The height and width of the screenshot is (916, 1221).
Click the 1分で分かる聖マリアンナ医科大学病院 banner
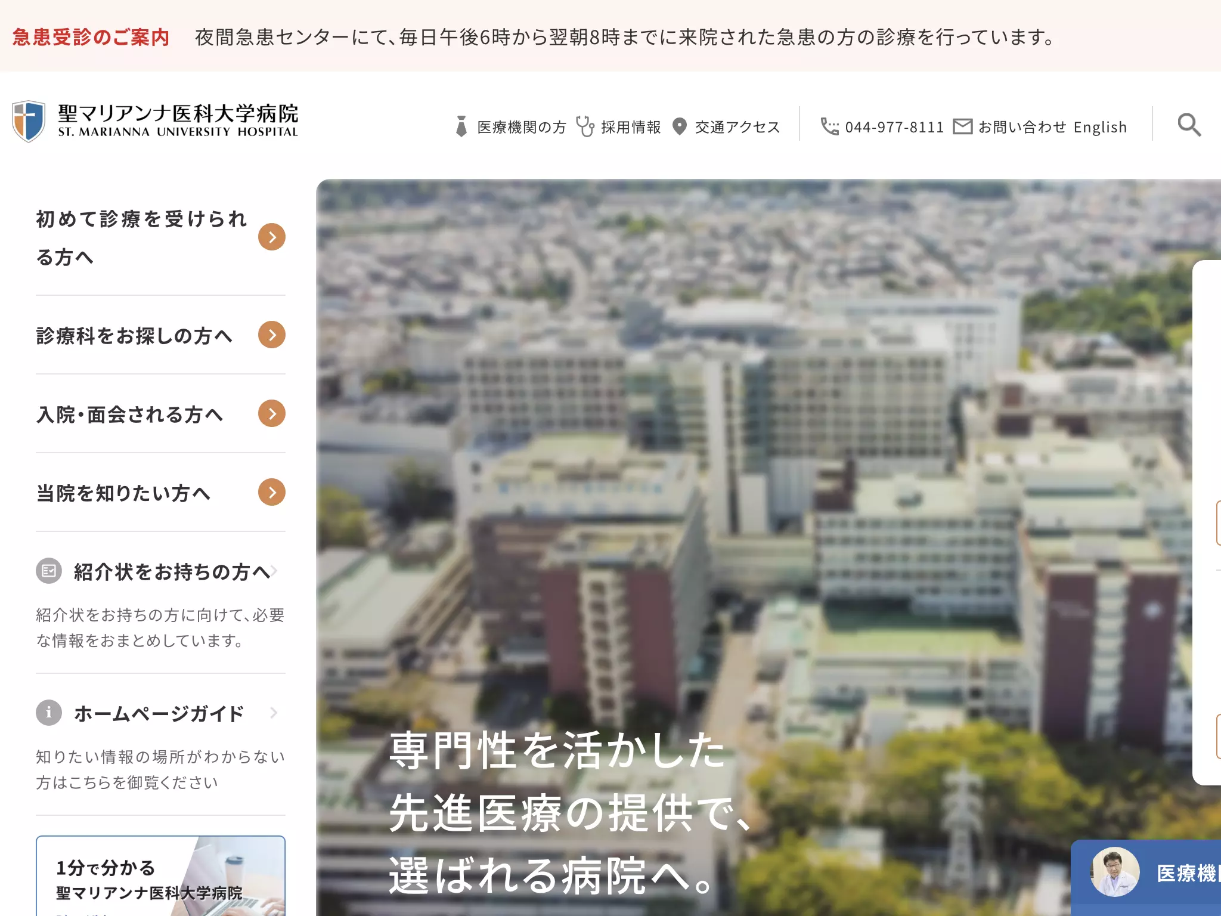pyautogui.click(x=160, y=875)
